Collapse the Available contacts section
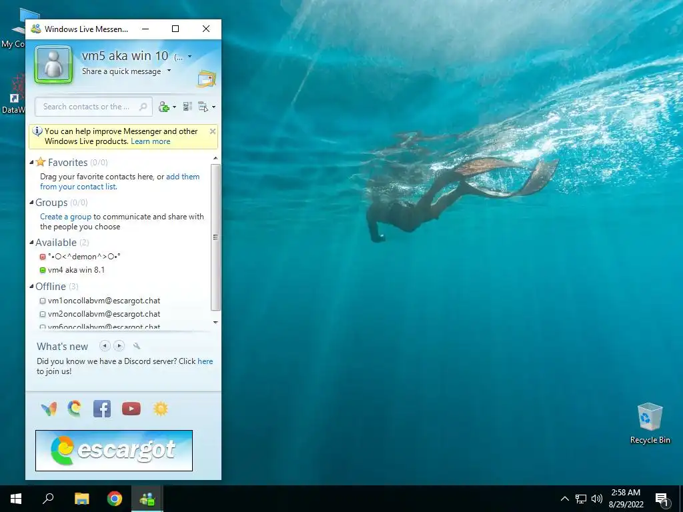Viewport: 683px width, 512px height. point(31,243)
